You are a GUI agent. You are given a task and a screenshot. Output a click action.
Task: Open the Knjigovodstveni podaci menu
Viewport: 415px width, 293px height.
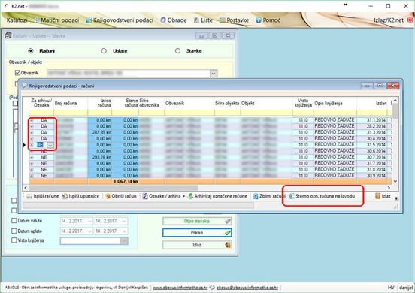(120, 20)
